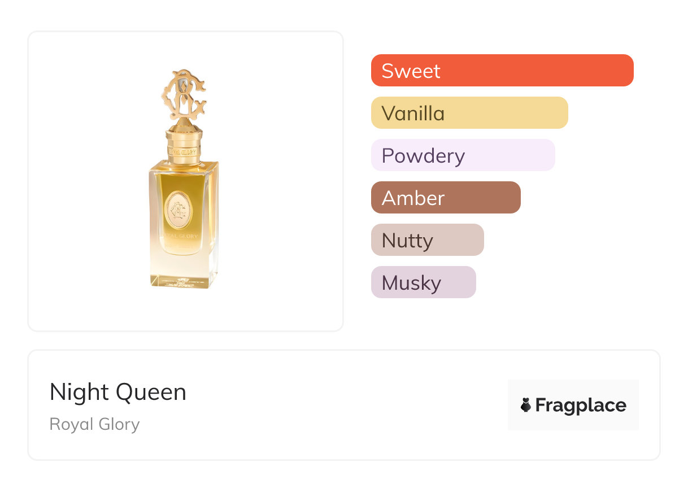Select the red Sweet accord bar

(502, 71)
